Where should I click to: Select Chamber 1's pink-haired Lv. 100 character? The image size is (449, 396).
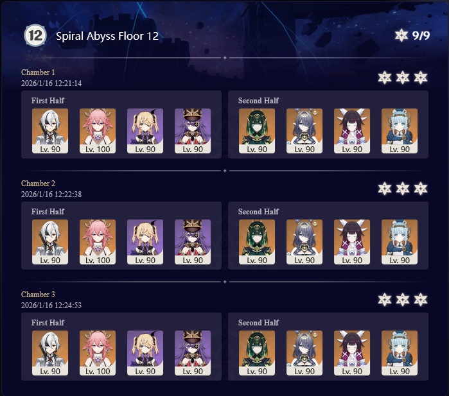pyautogui.click(x=98, y=131)
